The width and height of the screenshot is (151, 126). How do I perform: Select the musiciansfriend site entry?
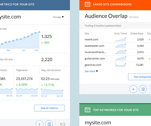[95, 52]
